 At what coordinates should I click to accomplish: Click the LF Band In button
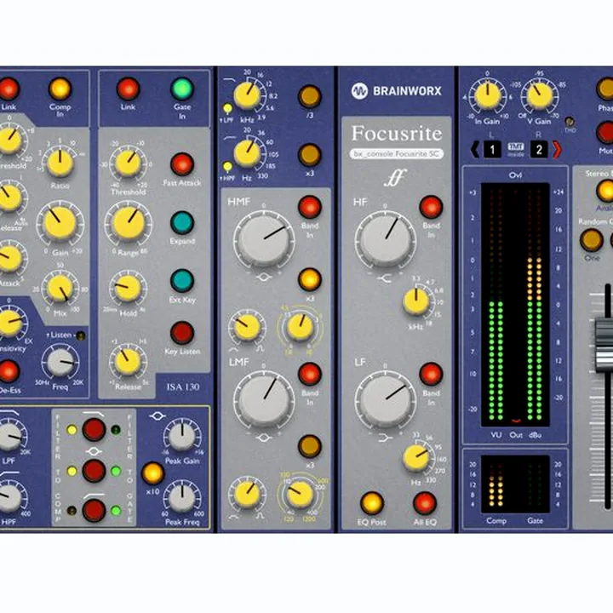tap(431, 374)
